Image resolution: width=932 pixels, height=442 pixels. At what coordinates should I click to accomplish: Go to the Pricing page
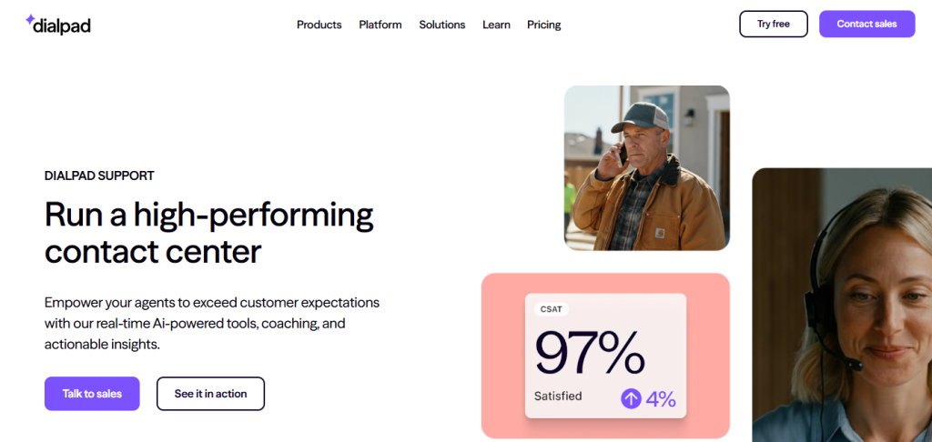pyautogui.click(x=544, y=25)
